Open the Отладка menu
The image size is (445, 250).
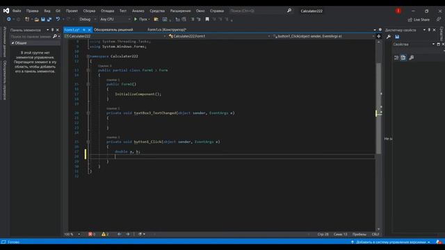click(107, 11)
